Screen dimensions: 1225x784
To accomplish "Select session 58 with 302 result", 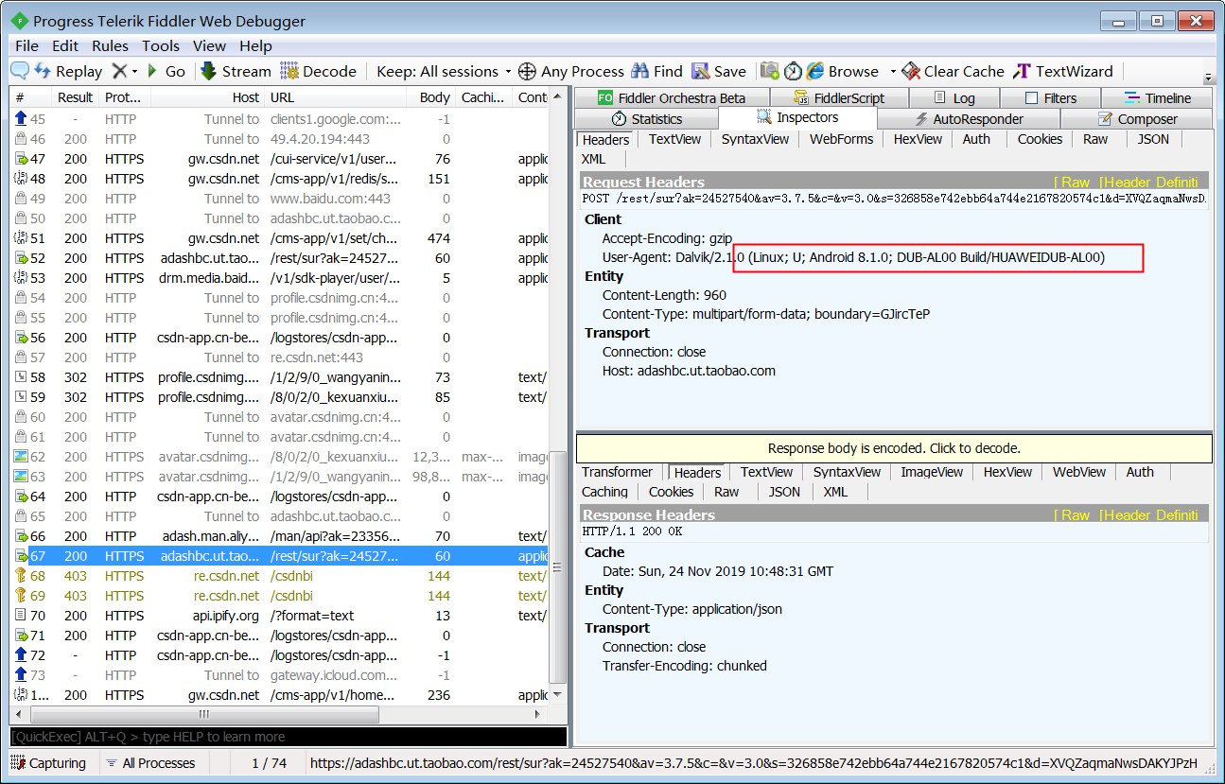I will pyautogui.click(x=279, y=377).
